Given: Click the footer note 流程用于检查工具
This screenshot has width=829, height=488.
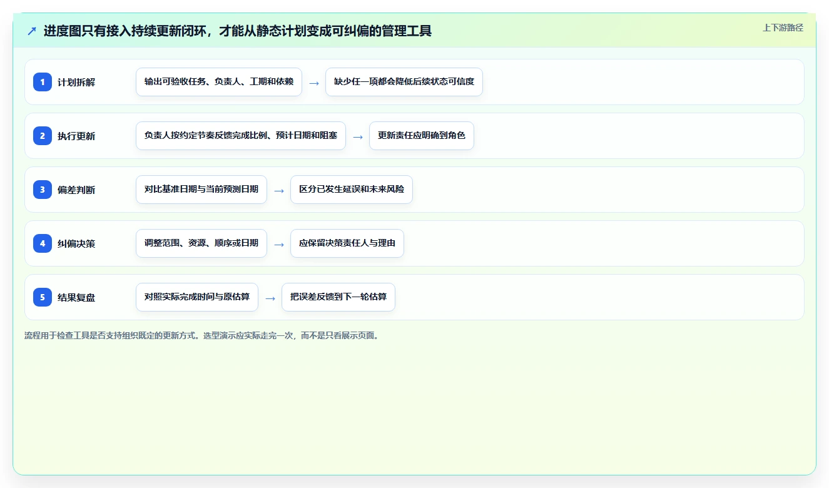Looking at the screenshot, I should pyautogui.click(x=201, y=335).
